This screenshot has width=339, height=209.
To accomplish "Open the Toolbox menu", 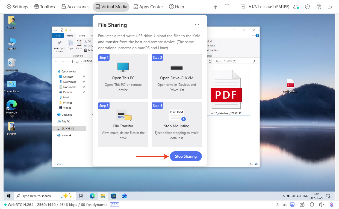I will [45, 7].
